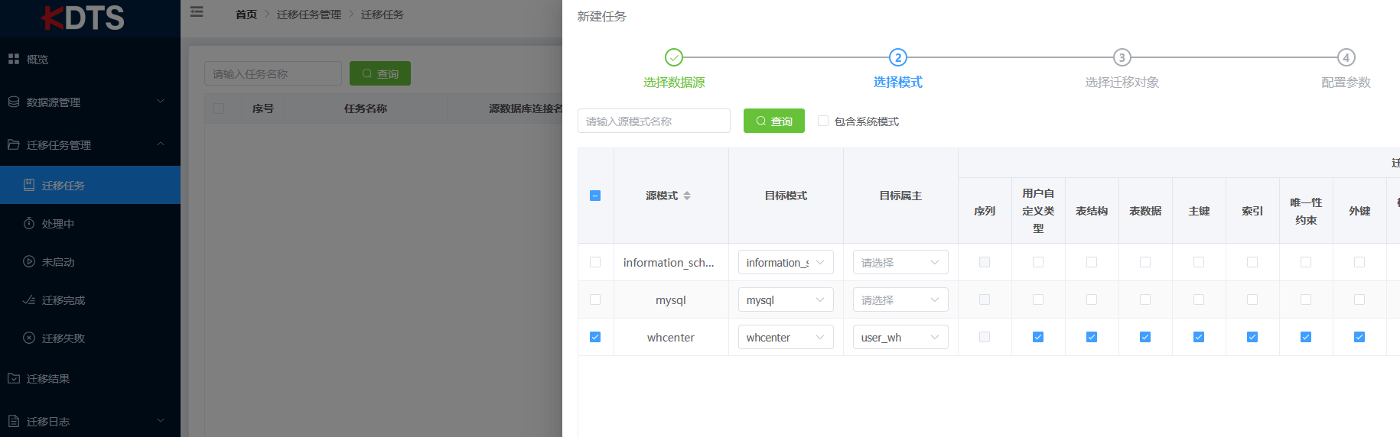Expand the 迁移日志 sidebar menu
The width and height of the screenshot is (1400, 437).
click(x=84, y=422)
